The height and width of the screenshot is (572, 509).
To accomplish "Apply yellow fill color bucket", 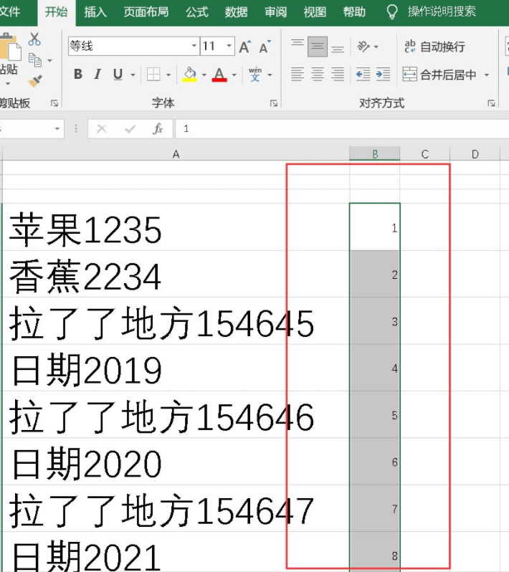I will (190, 75).
